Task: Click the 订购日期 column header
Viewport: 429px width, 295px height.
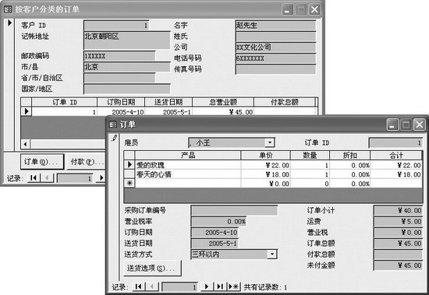Action: (121, 102)
